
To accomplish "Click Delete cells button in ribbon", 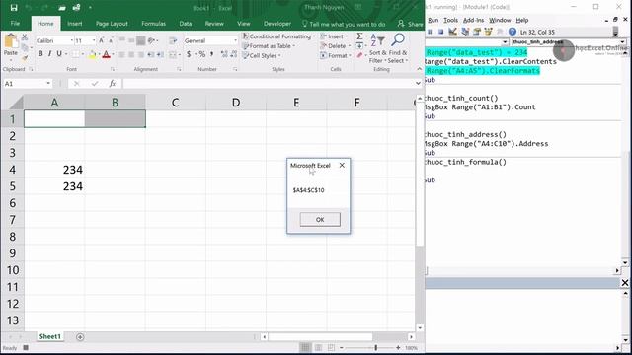I will (336, 46).
